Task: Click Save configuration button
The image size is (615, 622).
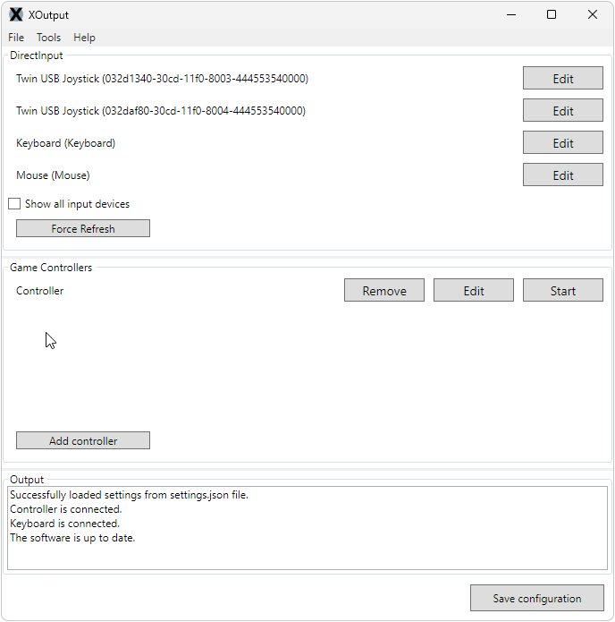Action: point(537,598)
